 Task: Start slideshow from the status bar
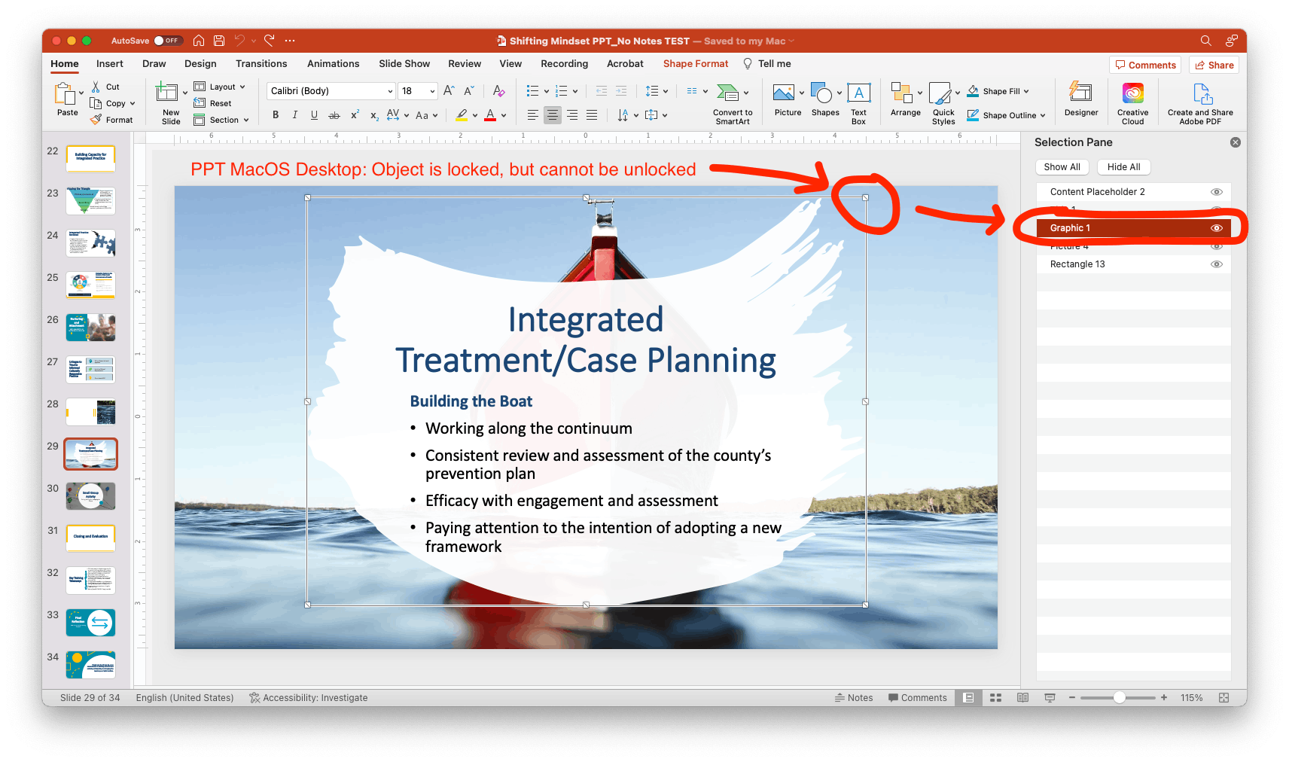pyautogui.click(x=1050, y=697)
